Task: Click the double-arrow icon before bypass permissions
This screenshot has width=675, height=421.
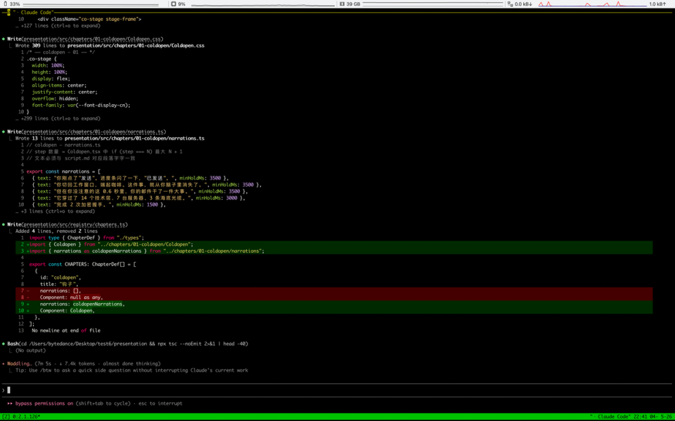Action: (10, 404)
